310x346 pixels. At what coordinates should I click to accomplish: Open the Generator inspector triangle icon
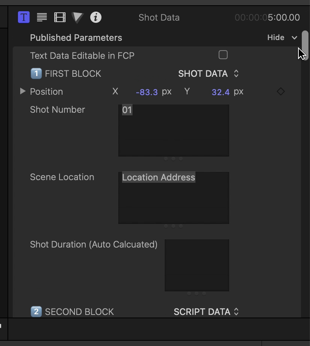click(77, 18)
